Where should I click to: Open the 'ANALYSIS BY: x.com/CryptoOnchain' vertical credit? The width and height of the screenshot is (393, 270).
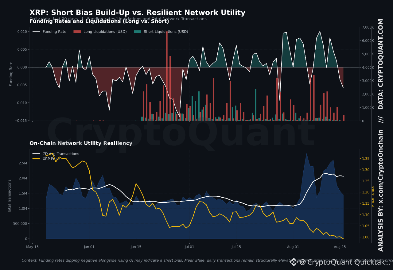coord(381,190)
